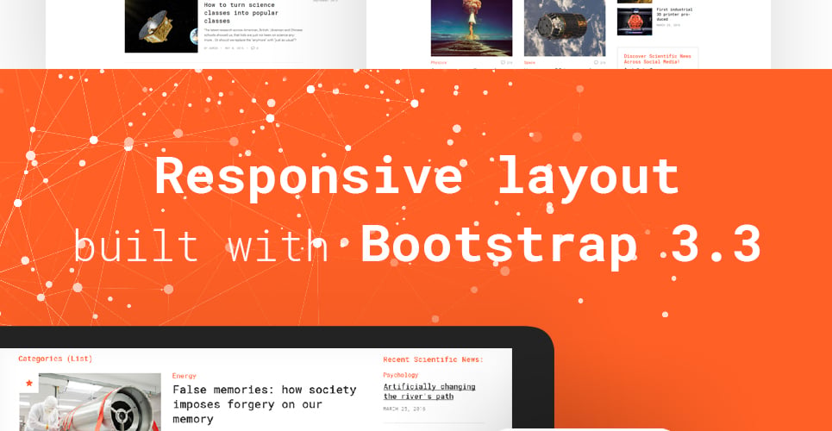Click comment icon under science classes excerpt
The height and width of the screenshot is (431, 832).
click(253, 48)
